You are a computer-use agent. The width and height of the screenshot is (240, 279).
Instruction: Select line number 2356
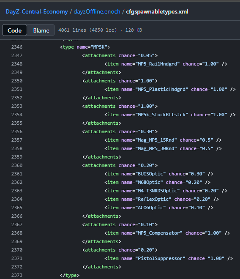click(17, 131)
